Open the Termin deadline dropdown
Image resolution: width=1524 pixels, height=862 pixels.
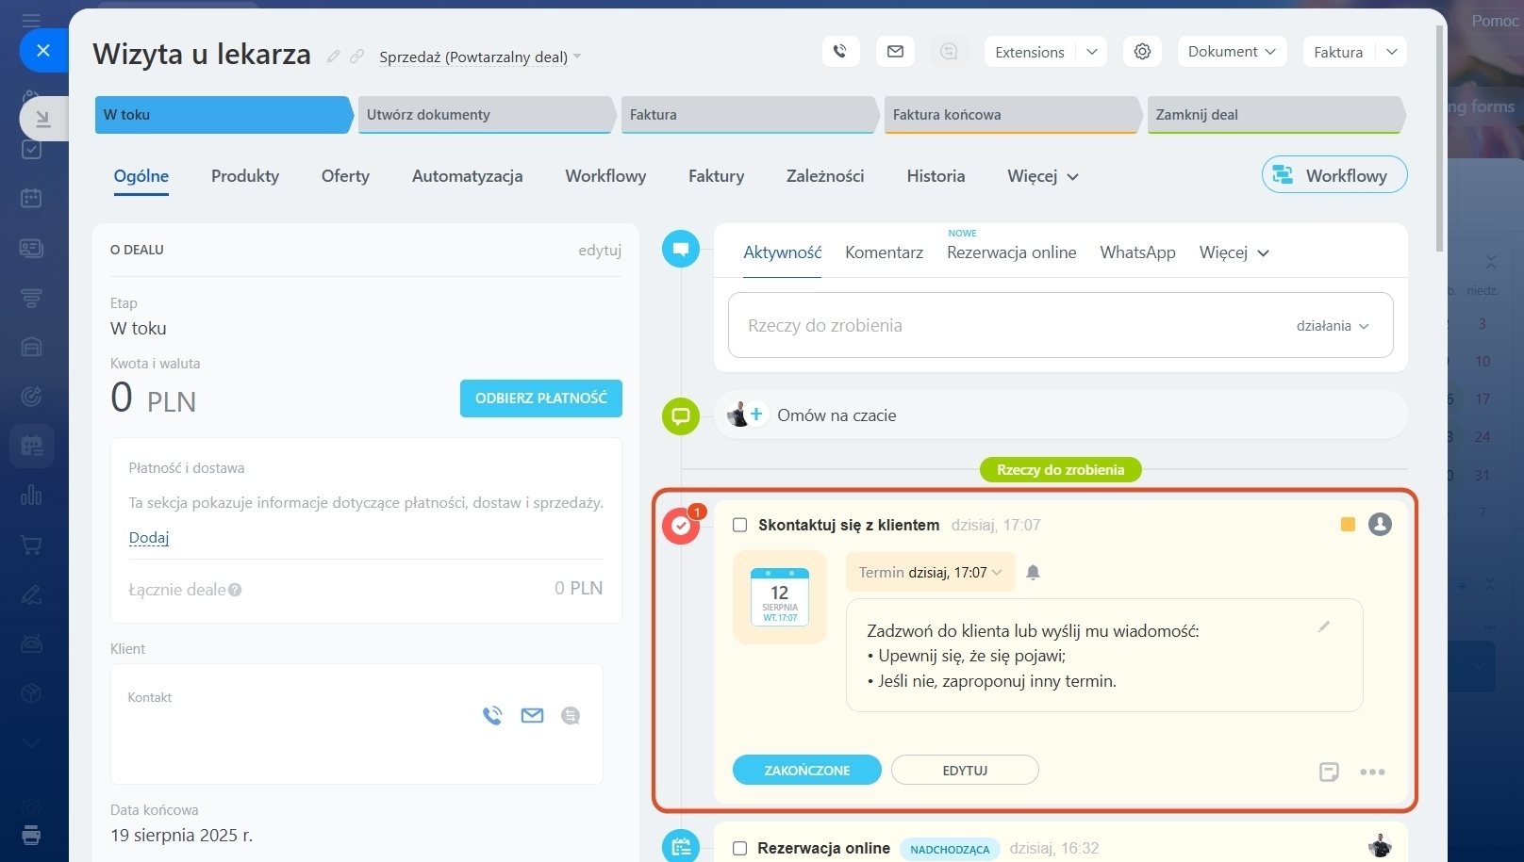930,573
